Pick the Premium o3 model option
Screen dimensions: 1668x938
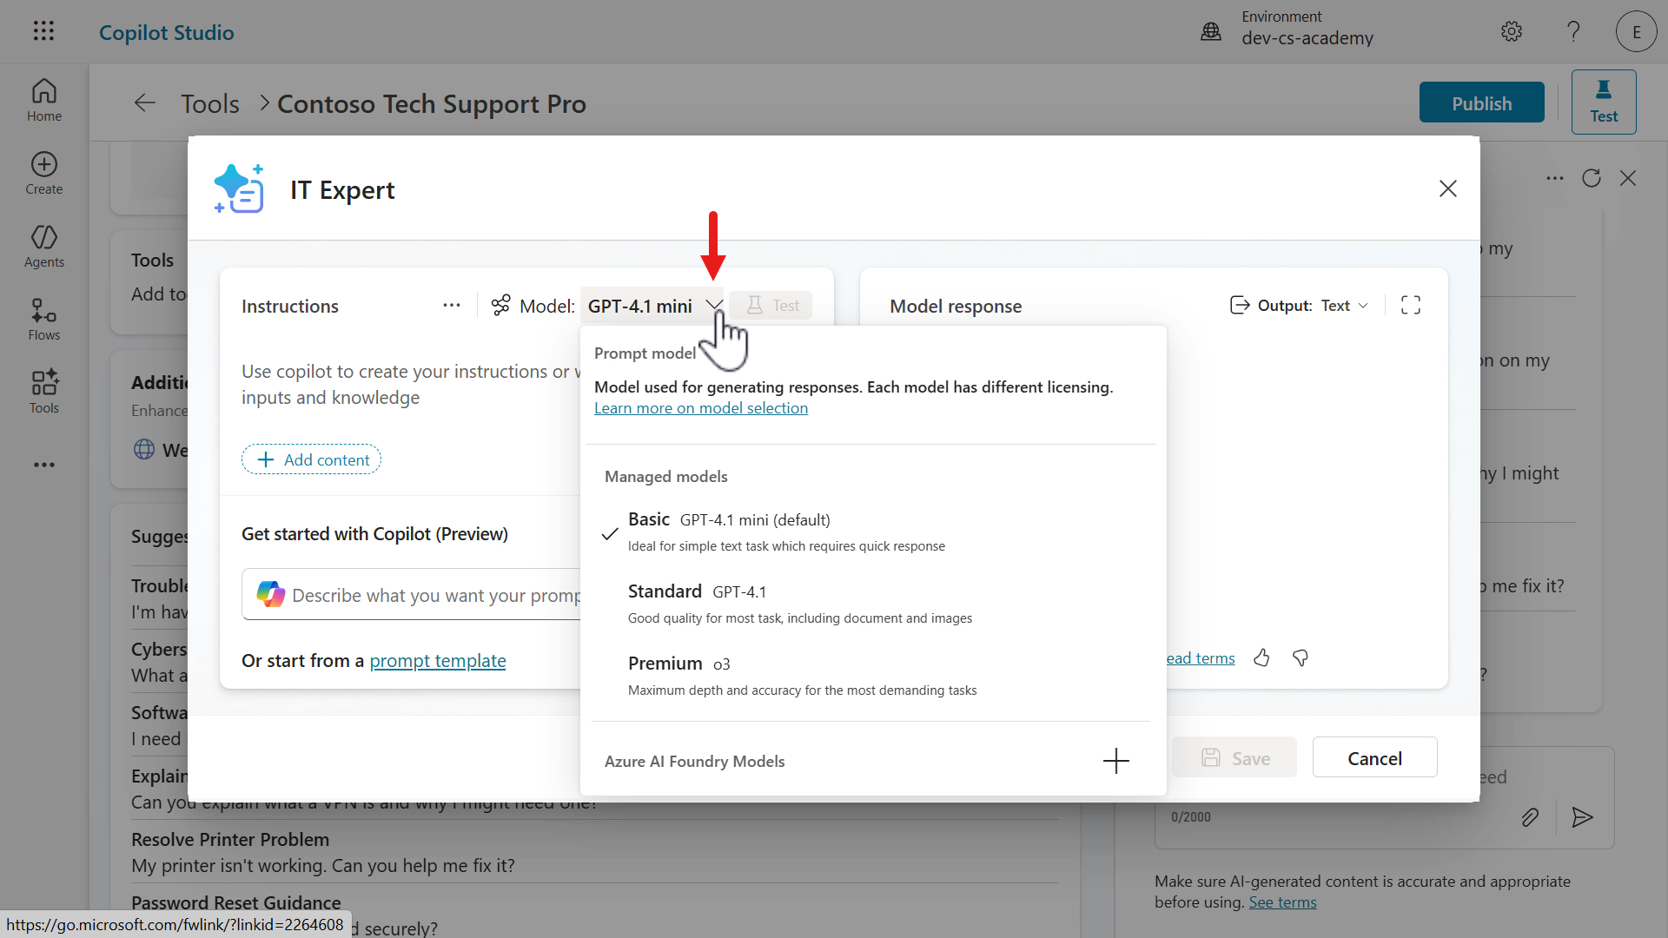pyautogui.click(x=679, y=675)
